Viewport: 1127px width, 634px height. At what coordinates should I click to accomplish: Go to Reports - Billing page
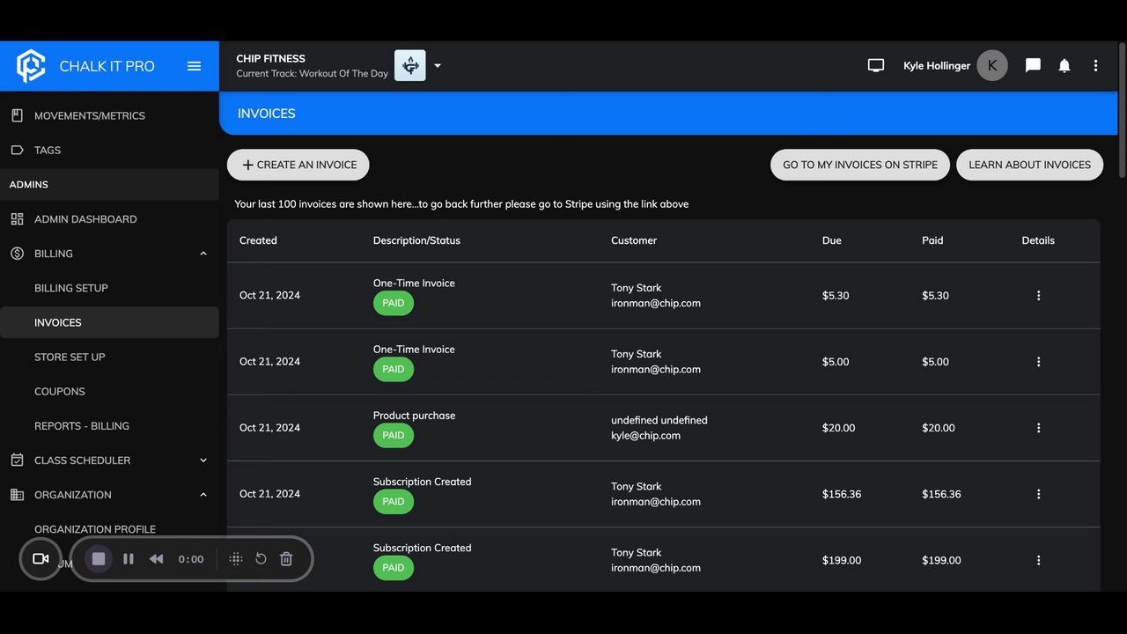[x=82, y=426]
